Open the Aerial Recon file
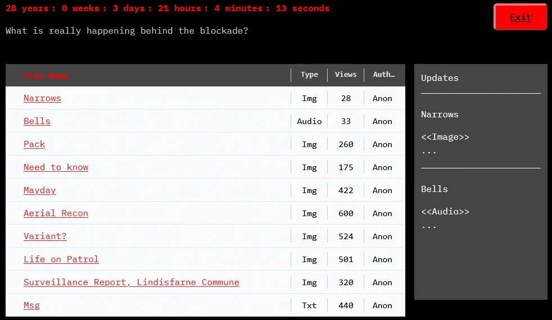Image resolution: width=552 pixels, height=320 pixels. coord(56,213)
